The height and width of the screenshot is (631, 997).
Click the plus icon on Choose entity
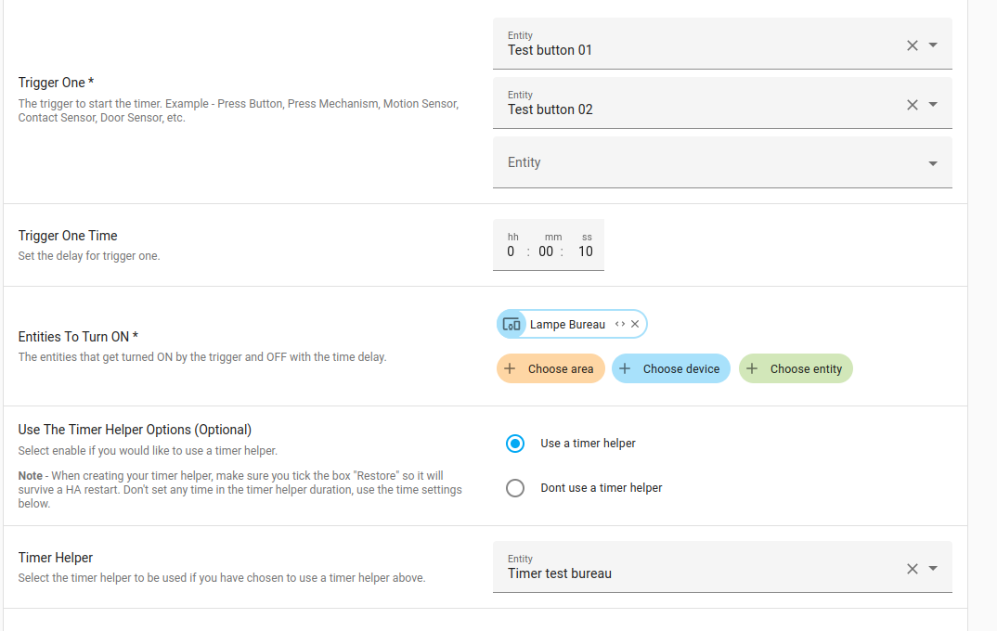click(x=752, y=368)
